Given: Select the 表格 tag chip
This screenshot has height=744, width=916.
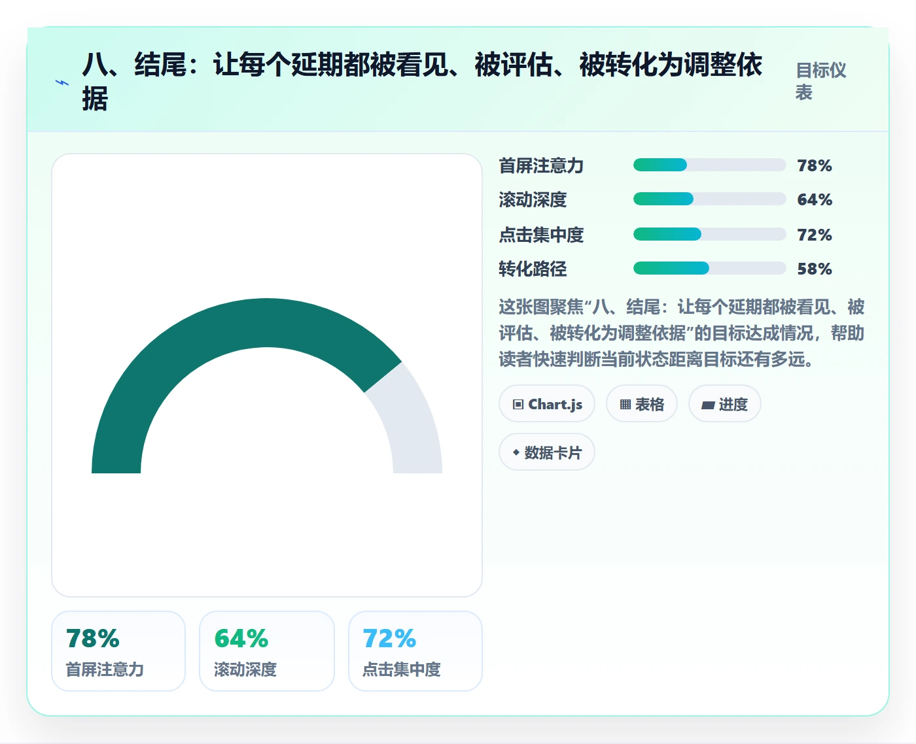Looking at the screenshot, I should click(642, 404).
